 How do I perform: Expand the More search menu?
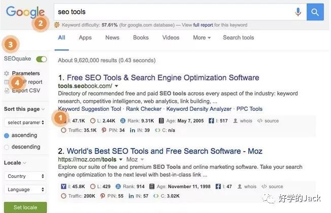(x=202, y=38)
